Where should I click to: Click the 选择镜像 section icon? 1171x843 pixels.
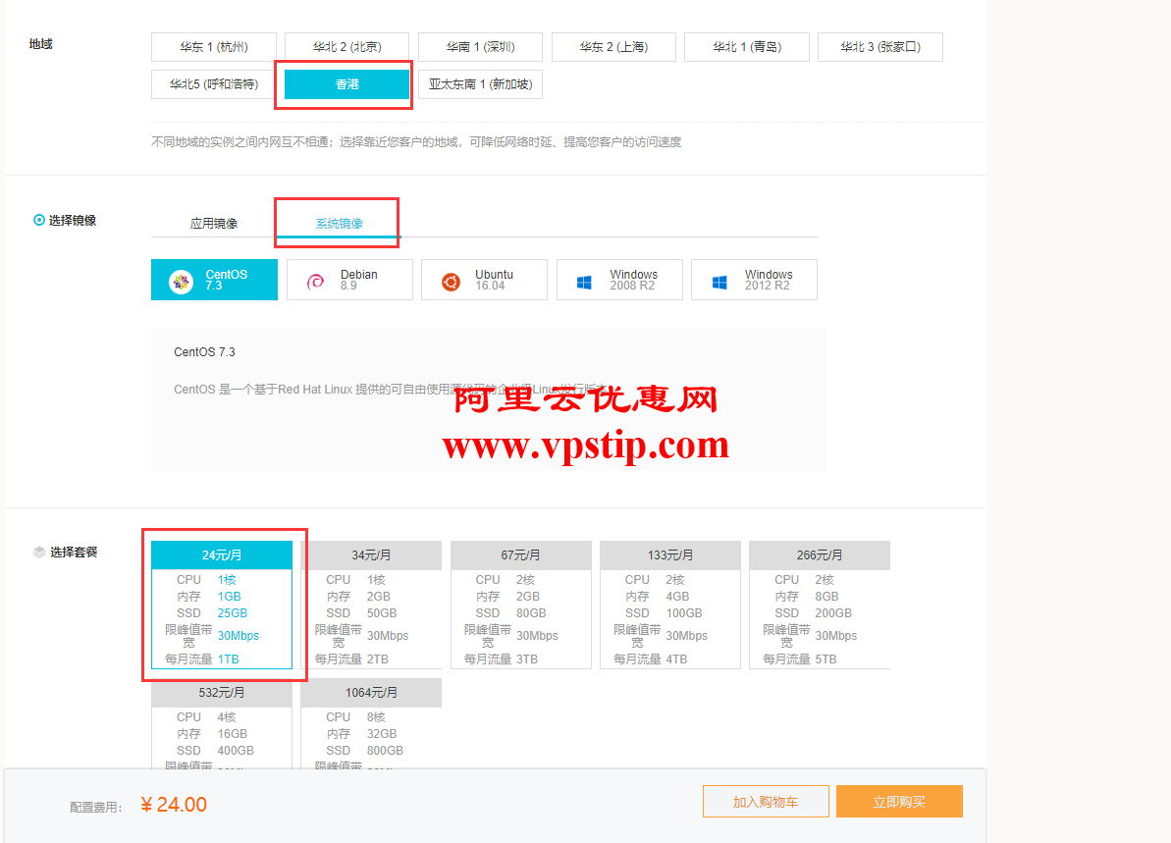[x=39, y=220]
